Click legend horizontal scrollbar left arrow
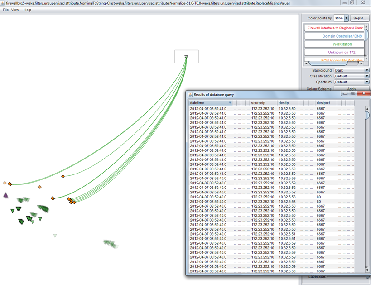The image size is (371, 285). (x=306, y=63)
